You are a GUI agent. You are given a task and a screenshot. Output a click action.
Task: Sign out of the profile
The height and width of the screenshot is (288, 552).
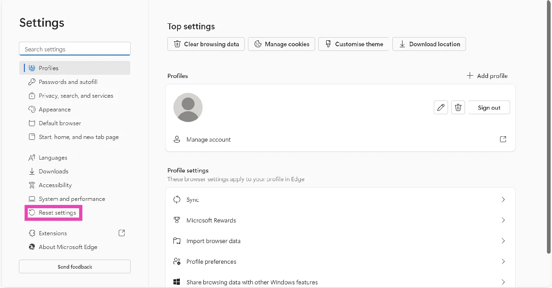click(489, 107)
